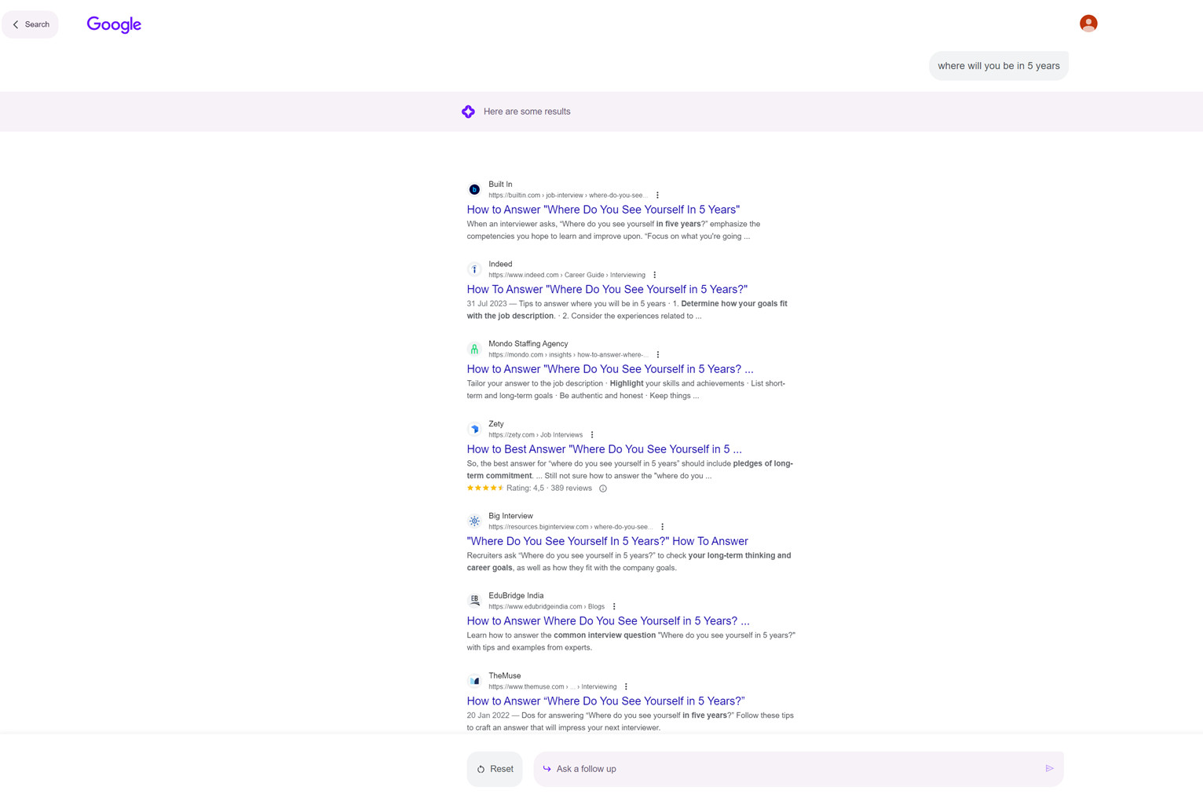
Task: Click the info icon beside the rating
Action: pos(602,488)
